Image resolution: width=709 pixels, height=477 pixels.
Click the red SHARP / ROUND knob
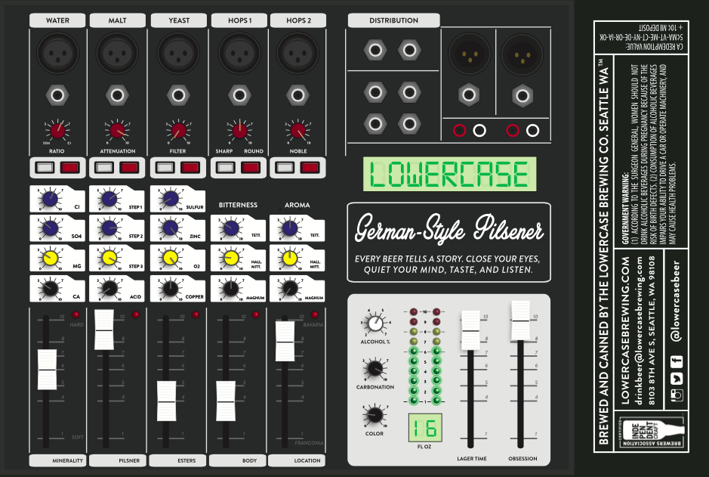pos(239,131)
